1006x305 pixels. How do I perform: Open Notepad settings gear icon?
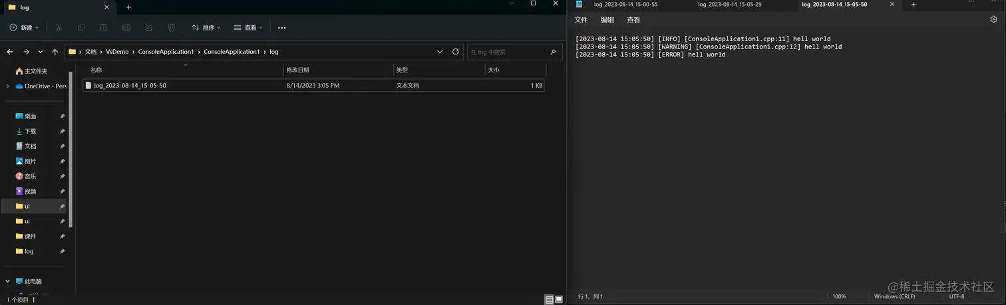[x=994, y=20]
